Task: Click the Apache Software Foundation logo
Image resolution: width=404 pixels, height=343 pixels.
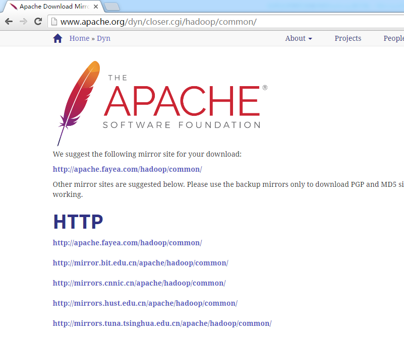Action: tap(162, 103)
